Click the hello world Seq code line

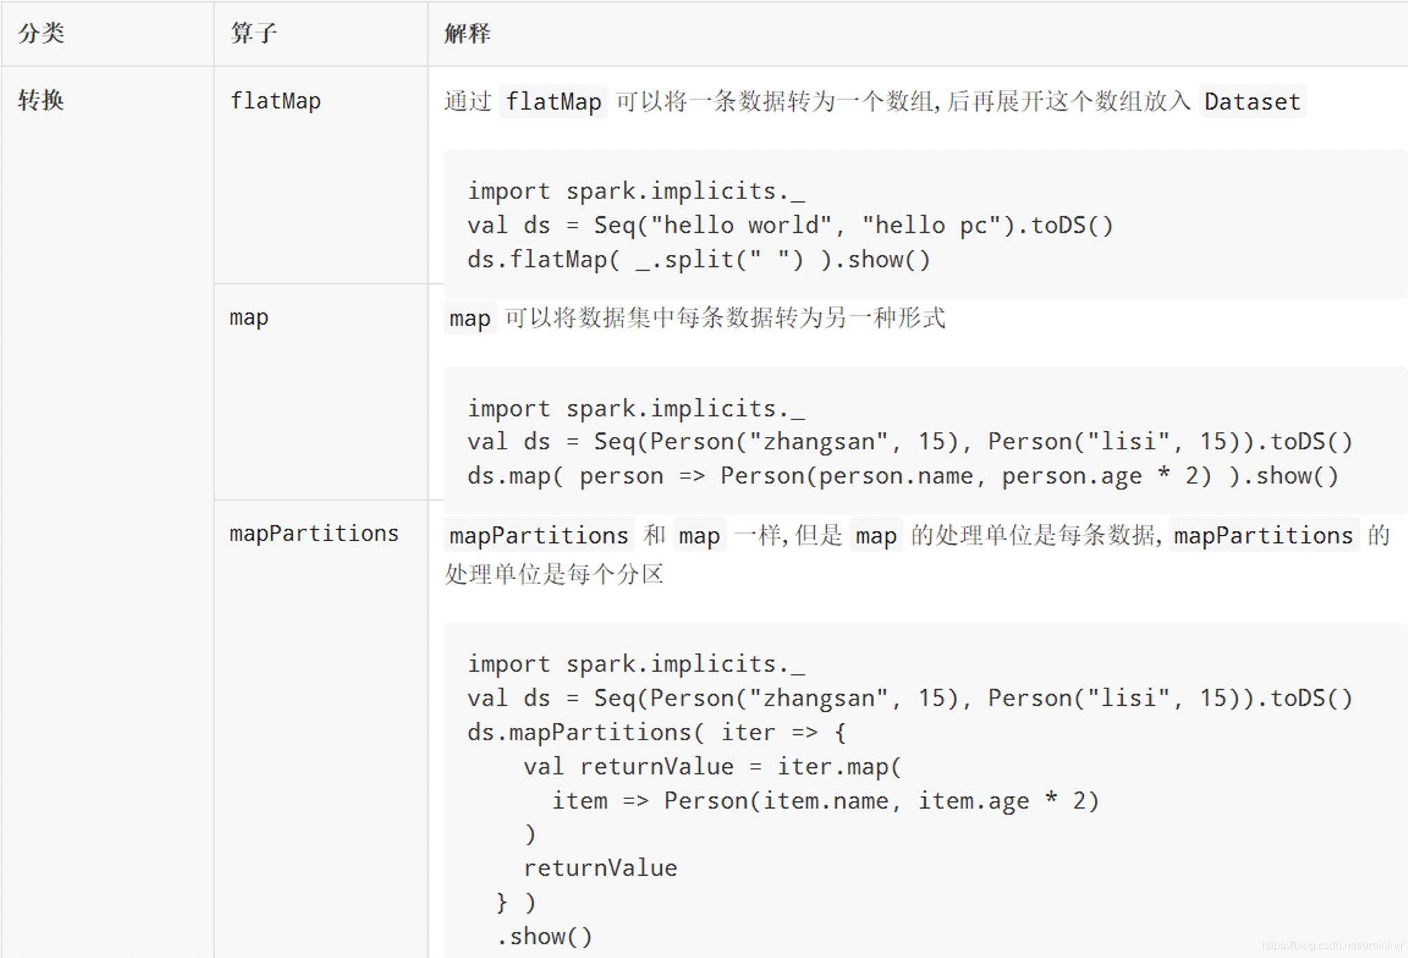790,225
